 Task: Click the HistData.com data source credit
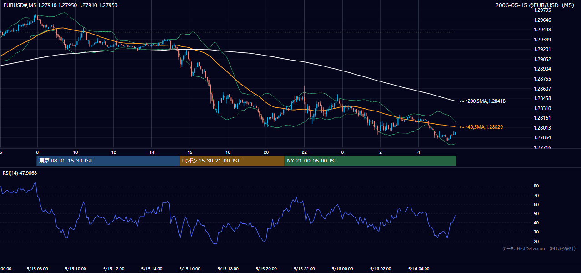pyautogui.click(x=539, y=248)
